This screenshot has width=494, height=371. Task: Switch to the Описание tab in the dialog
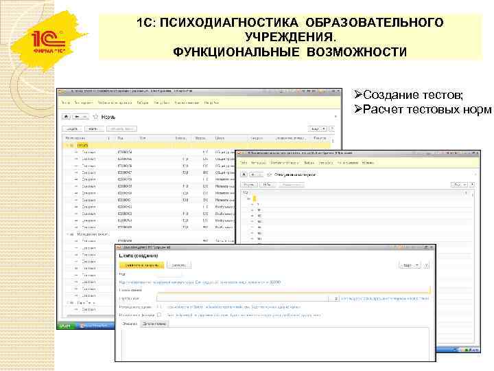(130, 324)
